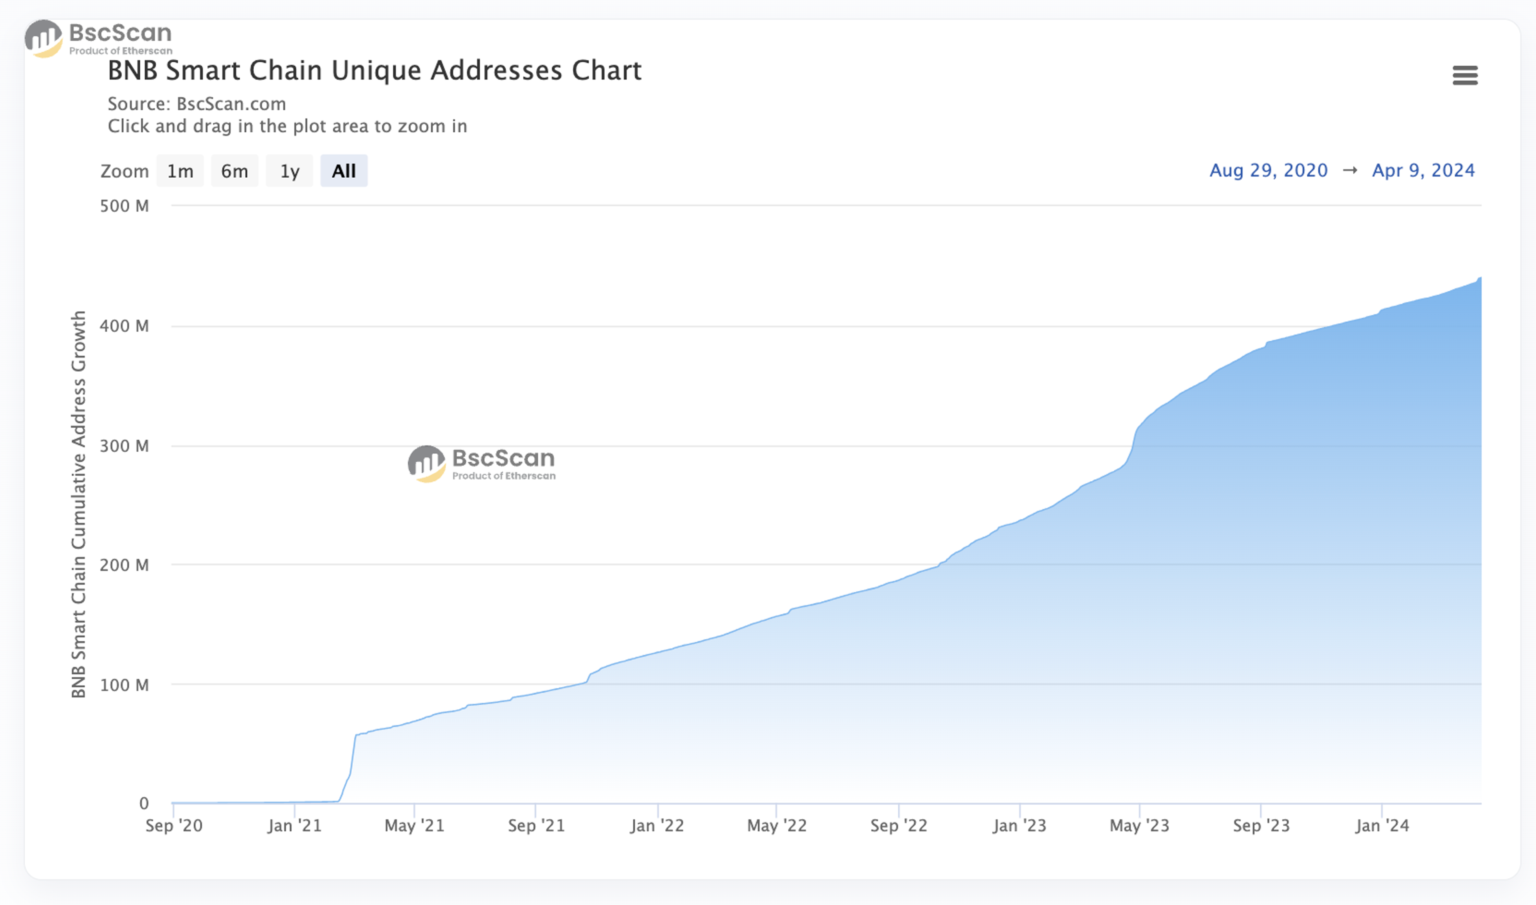Click the BscScan logo at top left
Screen dimensions: 1536x905
(x=99, y=38)
